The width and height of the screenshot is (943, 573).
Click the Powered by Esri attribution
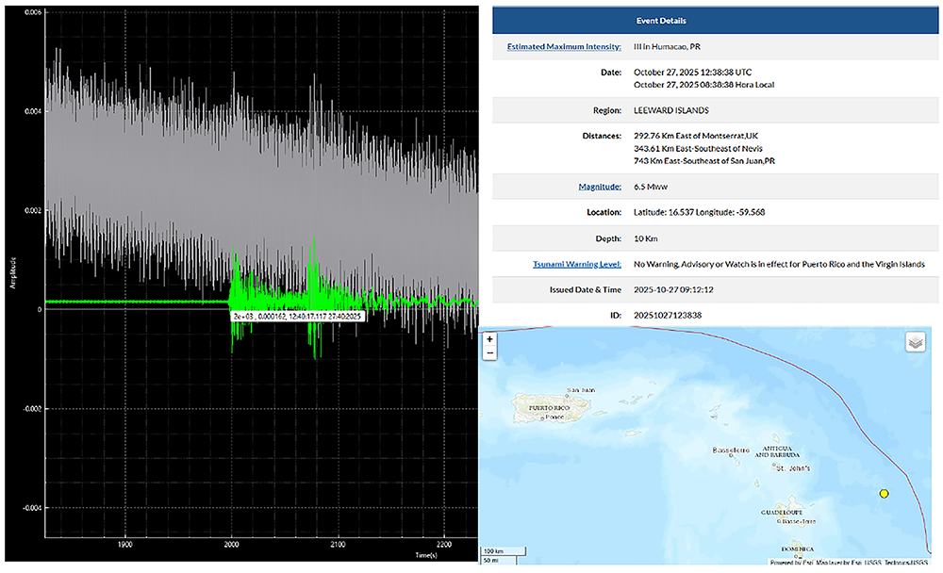pos(792,564)
